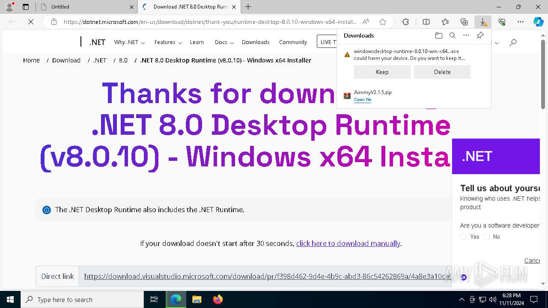Open the Windows Start menu
548x308 pixels.
[x=10, y=299]
